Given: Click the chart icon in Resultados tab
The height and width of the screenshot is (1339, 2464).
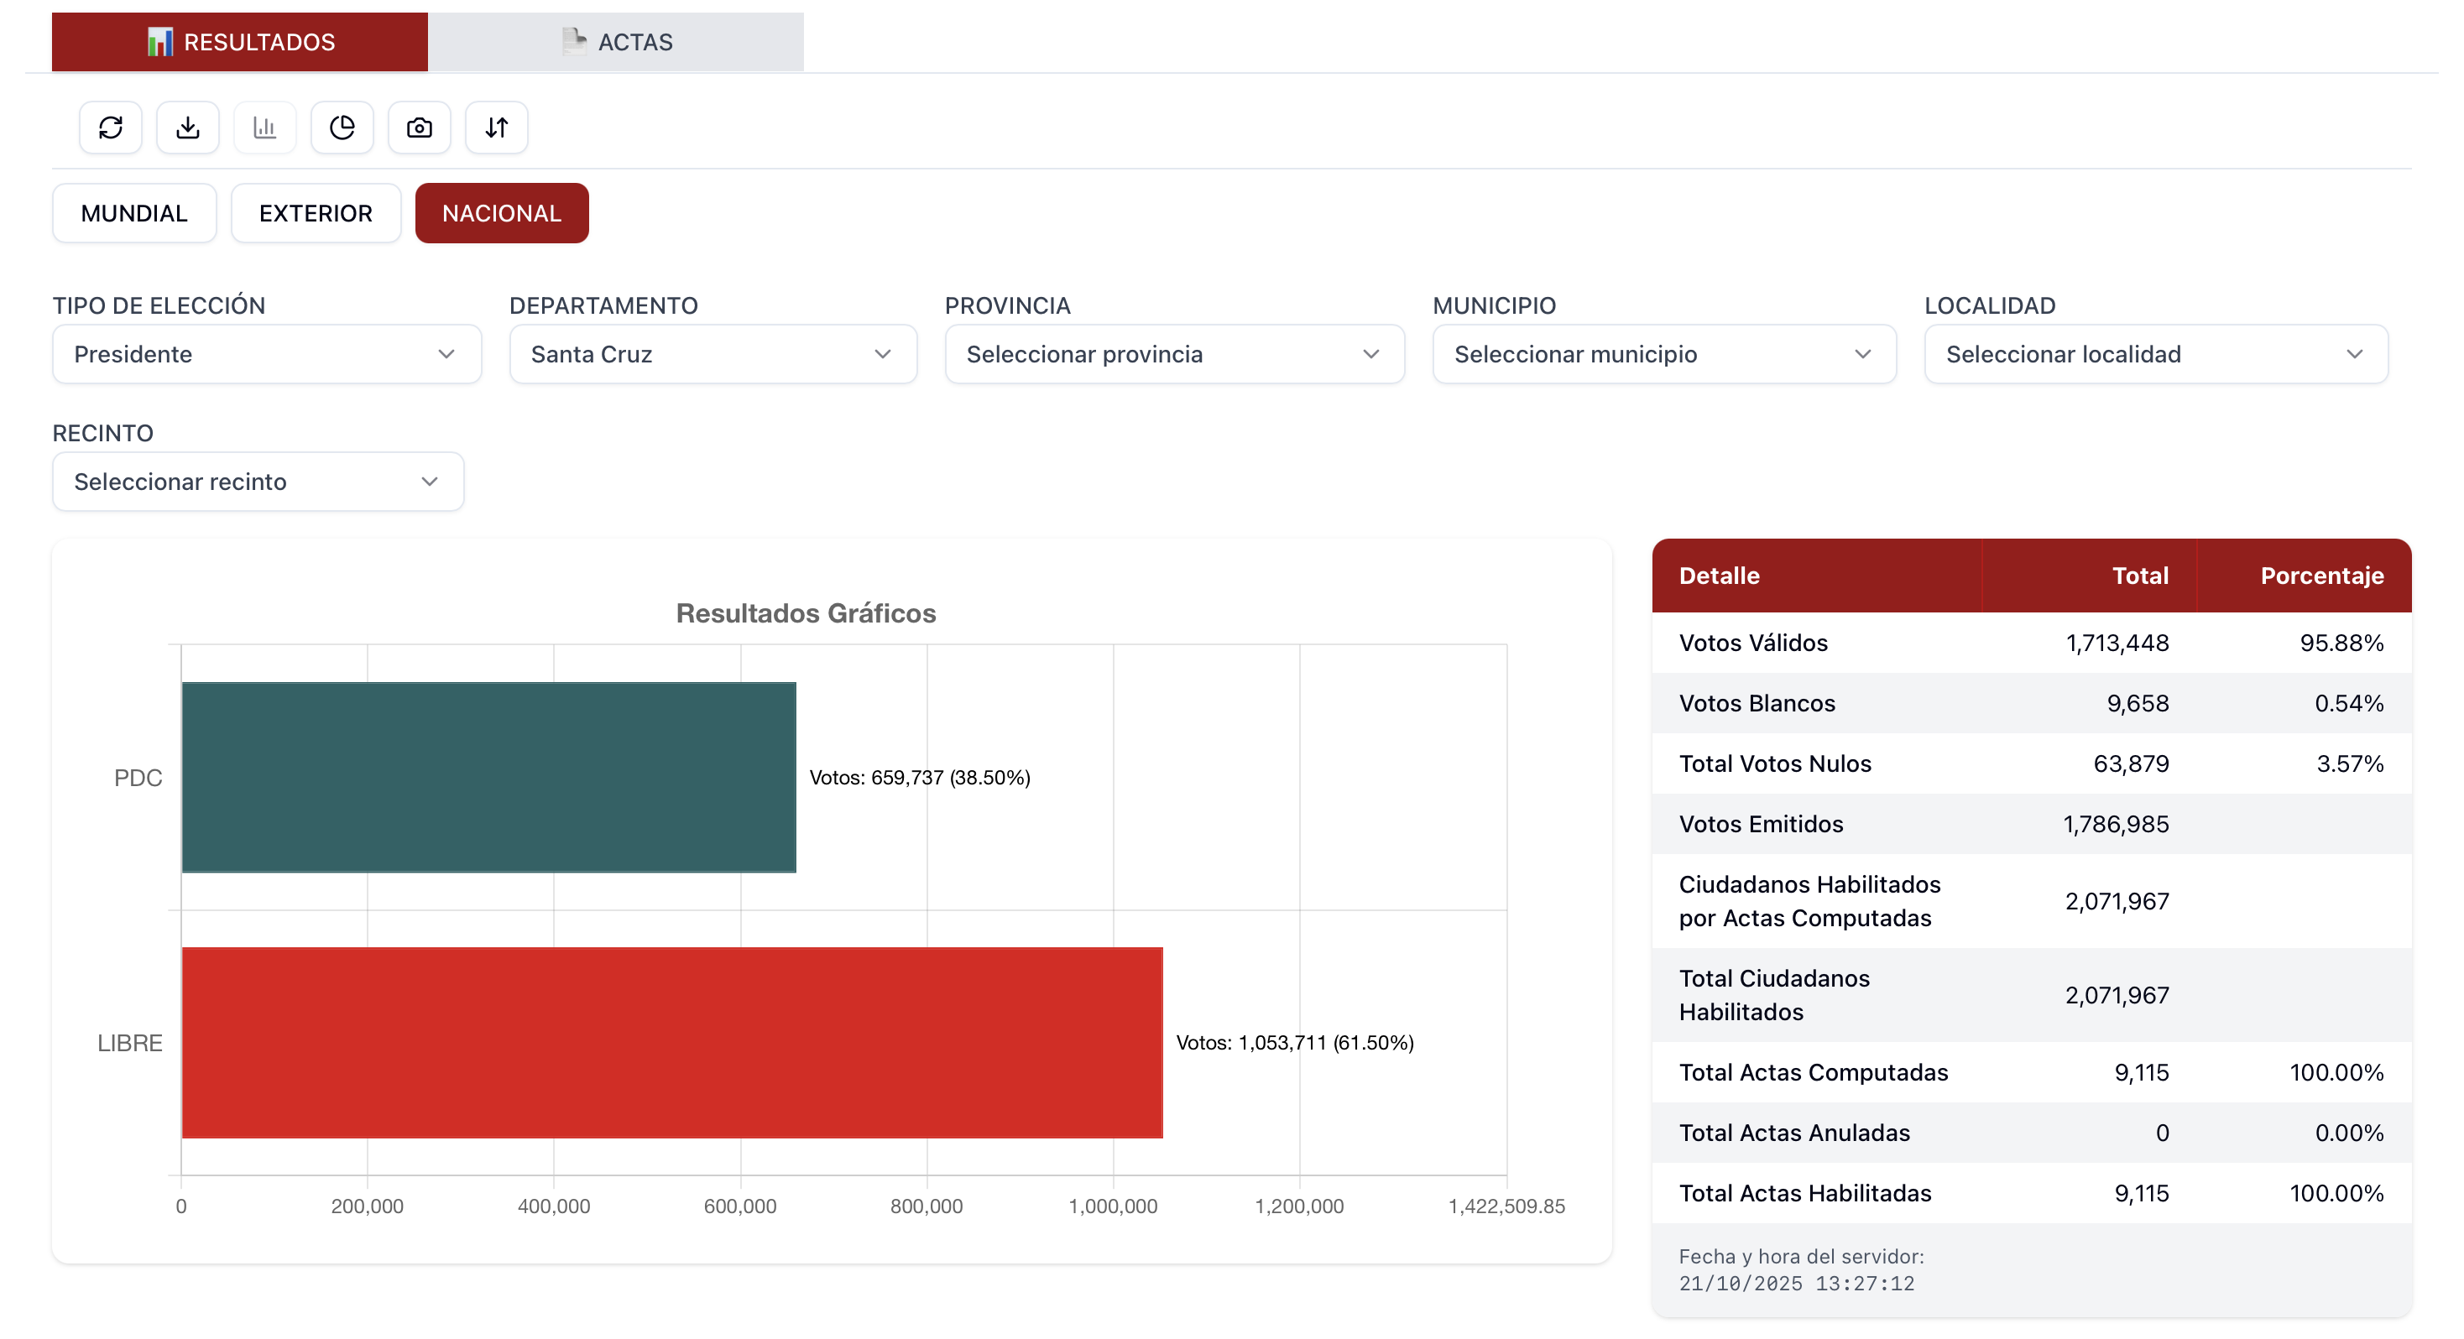Looking at the screenshot, I should [159, 42].
